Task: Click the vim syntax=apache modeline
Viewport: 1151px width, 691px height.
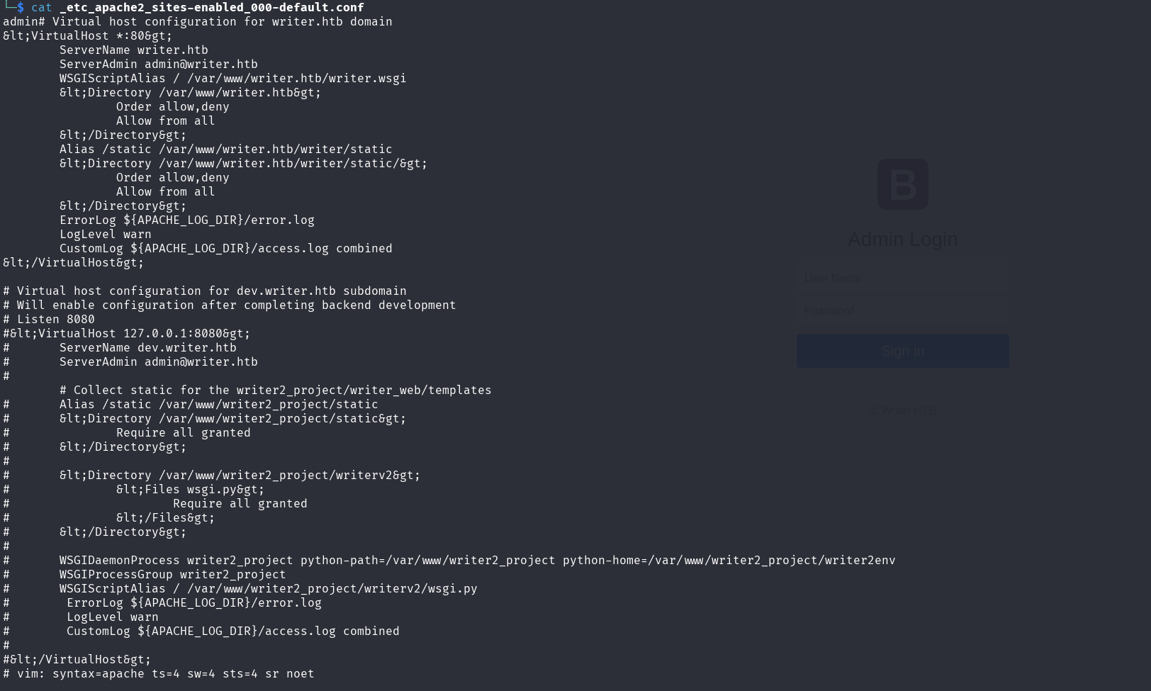Action: (x=158, y=673)
